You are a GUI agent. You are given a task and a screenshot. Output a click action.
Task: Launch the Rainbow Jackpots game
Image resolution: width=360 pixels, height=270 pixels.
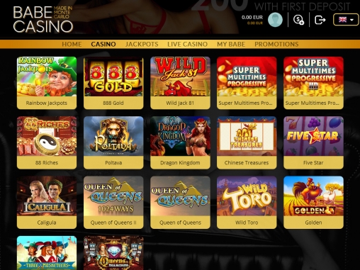point(47,83)
